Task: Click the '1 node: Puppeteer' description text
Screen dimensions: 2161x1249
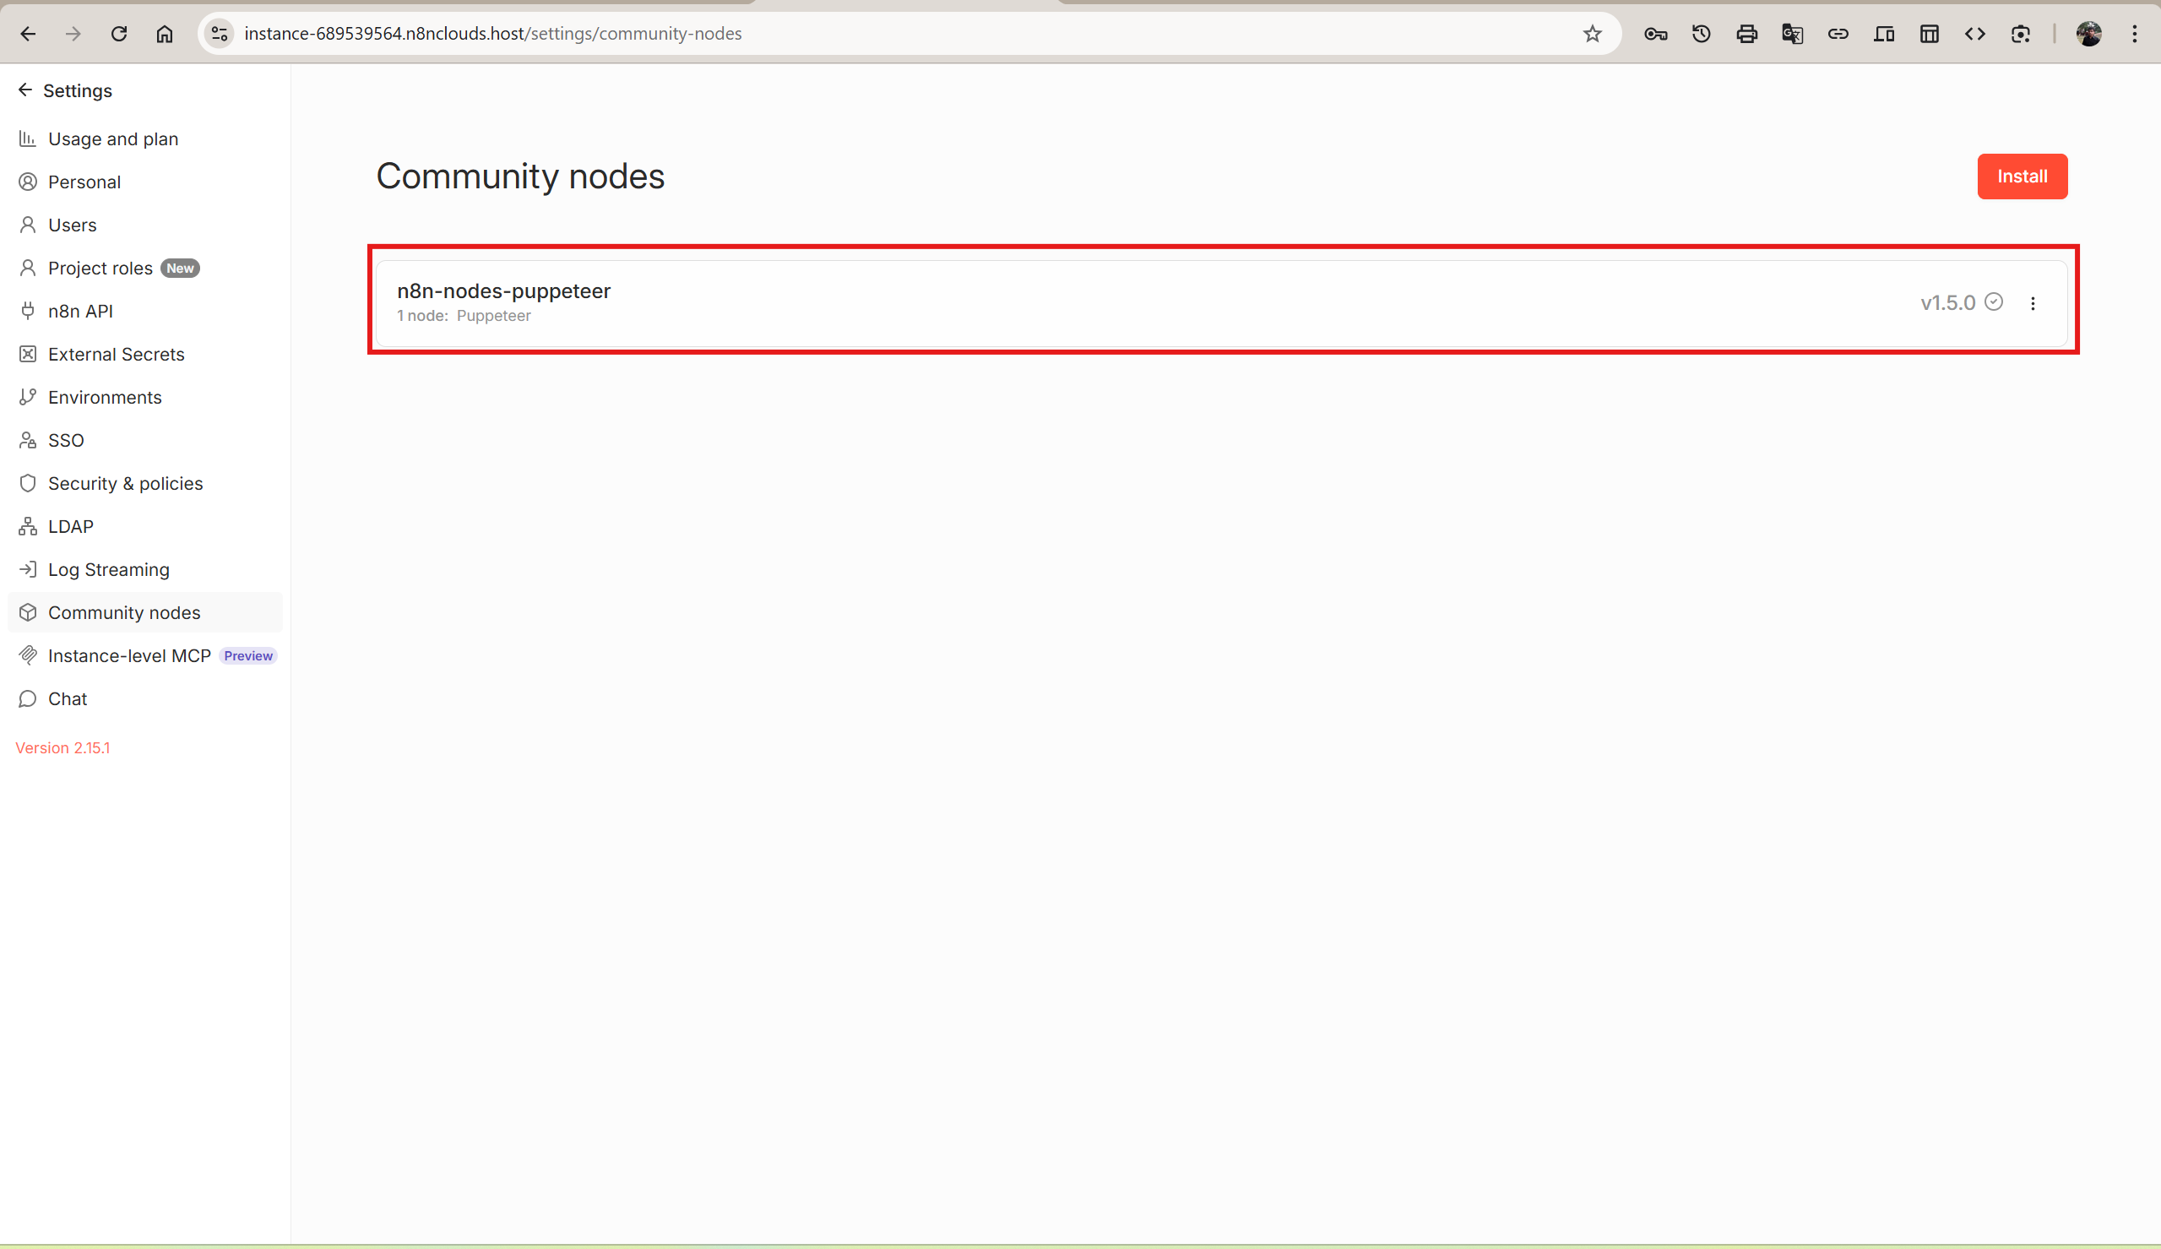Action: tap(464, 316)
